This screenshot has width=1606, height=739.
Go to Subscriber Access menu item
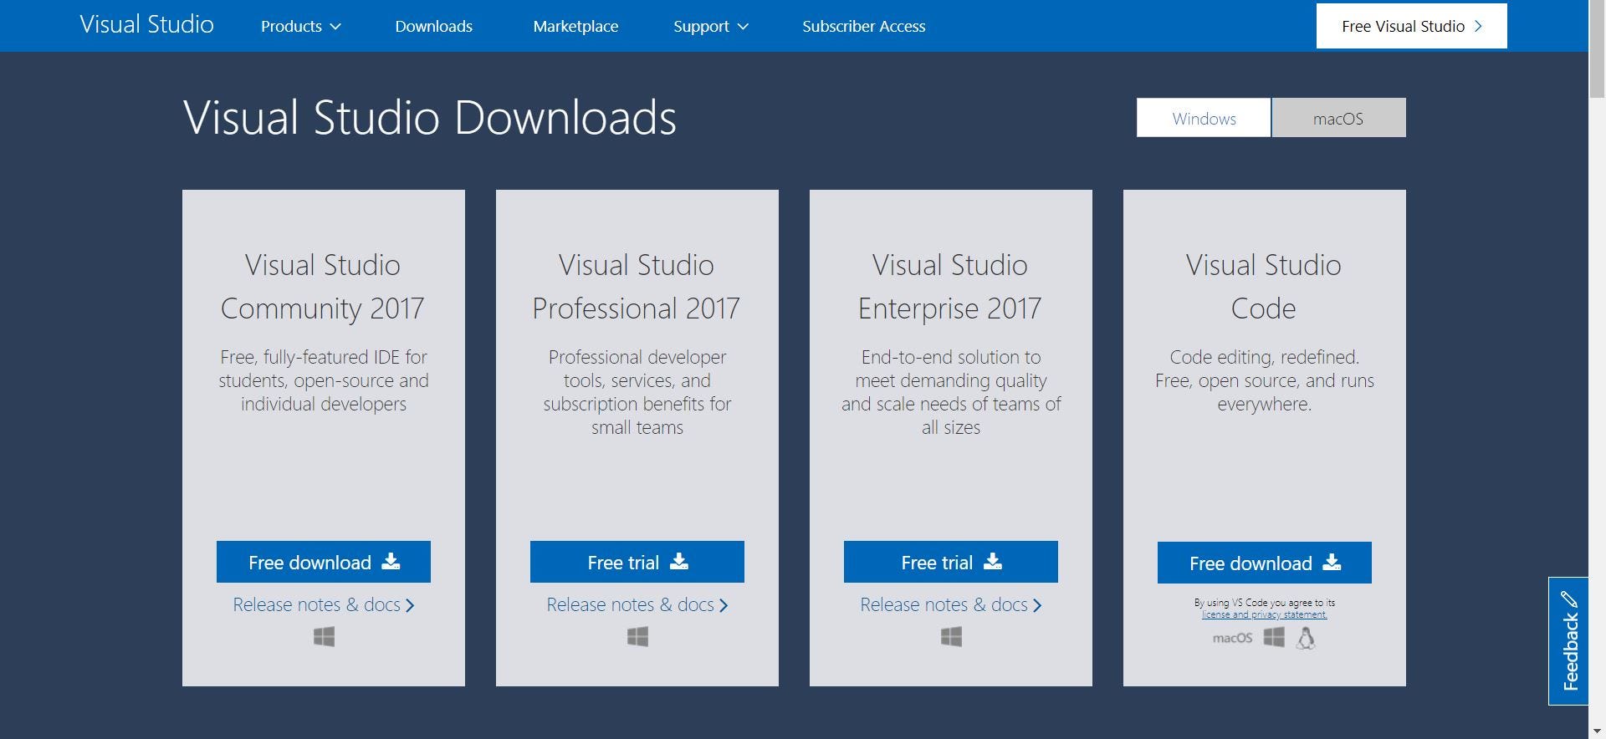(863, 26)
